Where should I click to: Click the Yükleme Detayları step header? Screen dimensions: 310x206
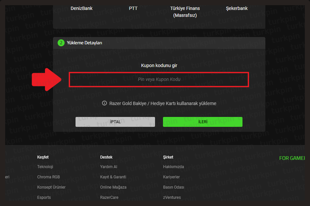click(x=159, y=43)
